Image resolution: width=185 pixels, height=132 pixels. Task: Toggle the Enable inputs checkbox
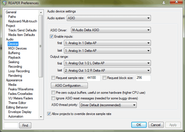click(x=51, y=37)
